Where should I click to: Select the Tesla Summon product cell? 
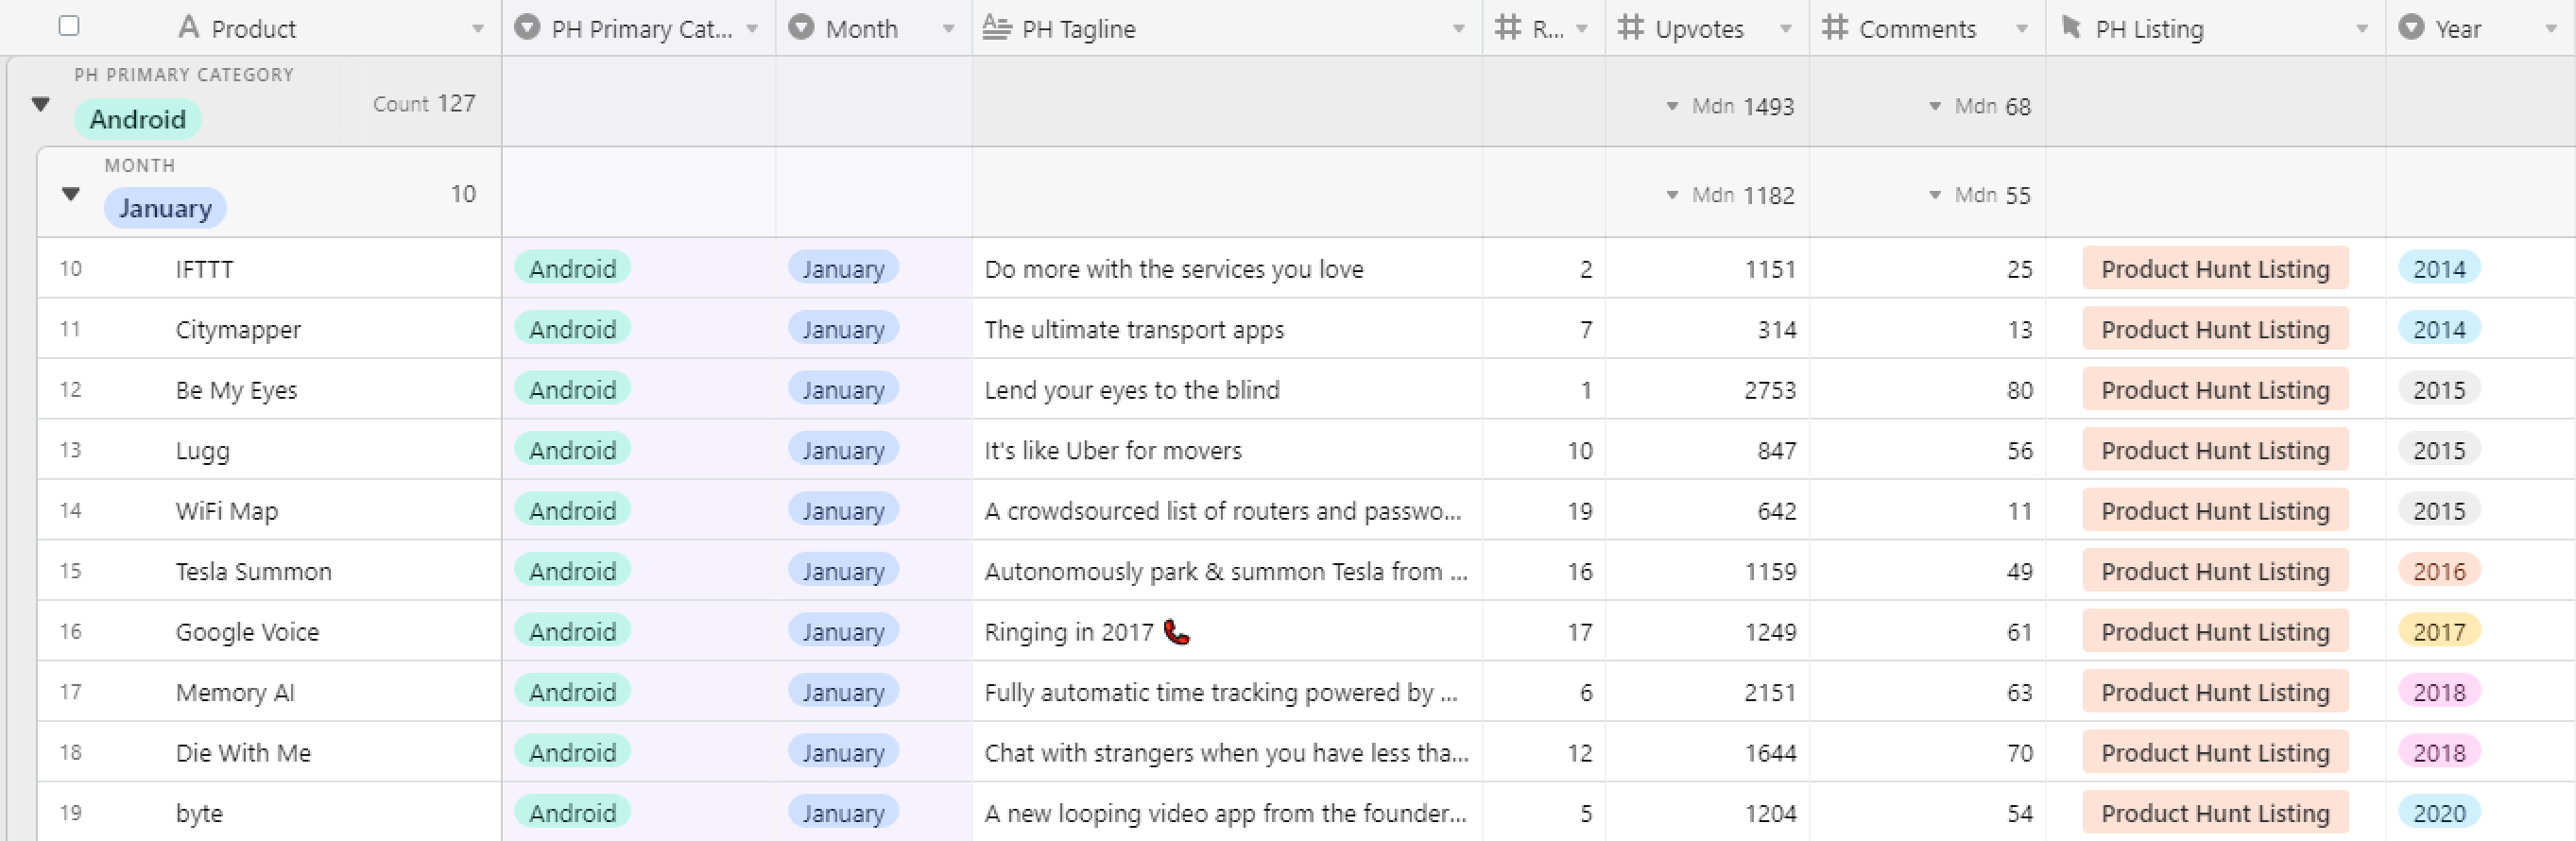pyautogui.click(x=269, y=571)
